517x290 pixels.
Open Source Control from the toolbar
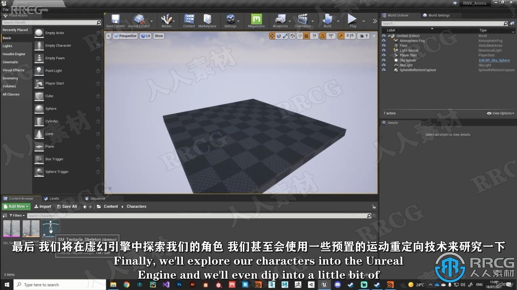click(x=139, y=21)
